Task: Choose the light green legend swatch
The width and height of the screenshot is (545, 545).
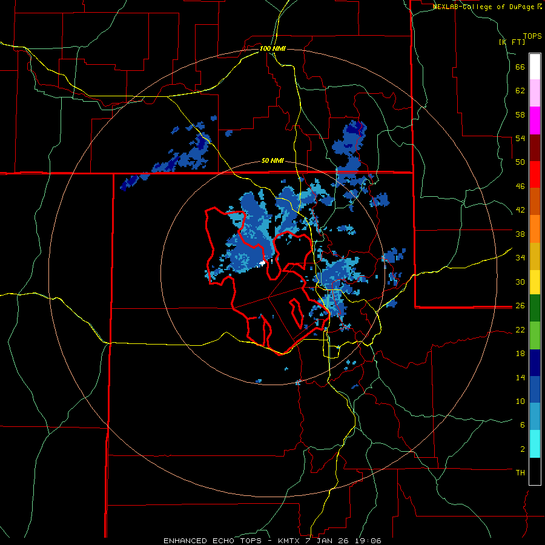Action: [535, 335]
